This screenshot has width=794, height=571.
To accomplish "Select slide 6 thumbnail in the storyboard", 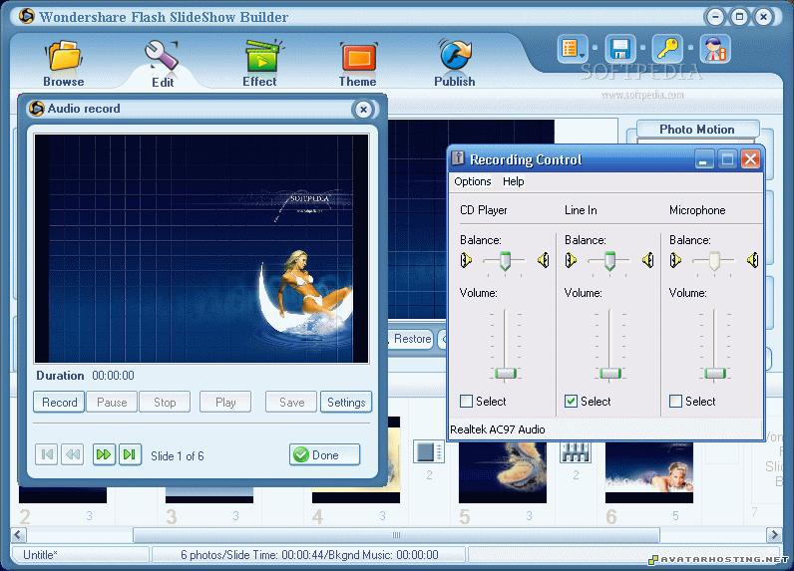I will tap(649, 473).
